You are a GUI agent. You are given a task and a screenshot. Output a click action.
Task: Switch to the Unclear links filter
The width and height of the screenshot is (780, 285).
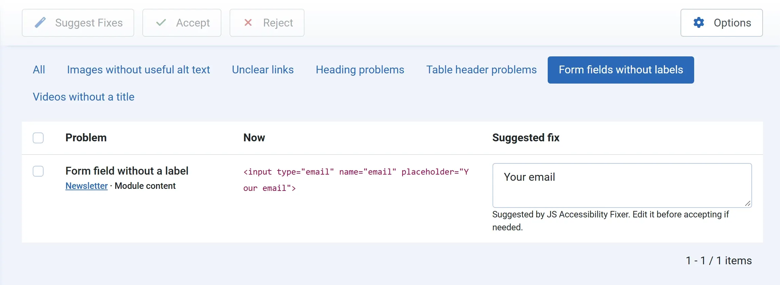pos(263,70)
